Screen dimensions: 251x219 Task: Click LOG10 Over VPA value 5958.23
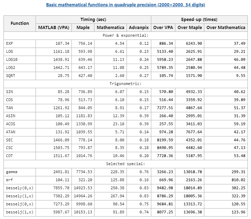click(165, 59)
